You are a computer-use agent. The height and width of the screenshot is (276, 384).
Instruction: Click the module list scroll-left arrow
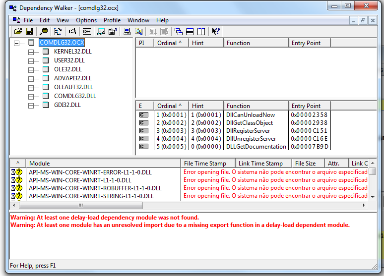click(x=14, y=205)
